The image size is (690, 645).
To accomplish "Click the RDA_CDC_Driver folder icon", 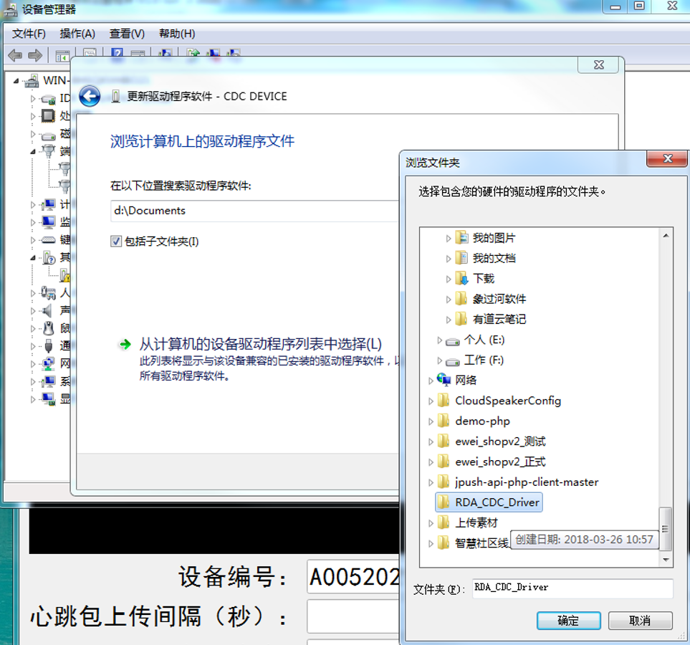I will pyautogui.click(x=444, y=502).
